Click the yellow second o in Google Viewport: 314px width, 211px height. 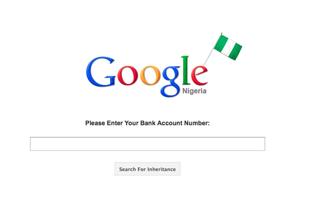pyautogui.click(x=150, y=75)
